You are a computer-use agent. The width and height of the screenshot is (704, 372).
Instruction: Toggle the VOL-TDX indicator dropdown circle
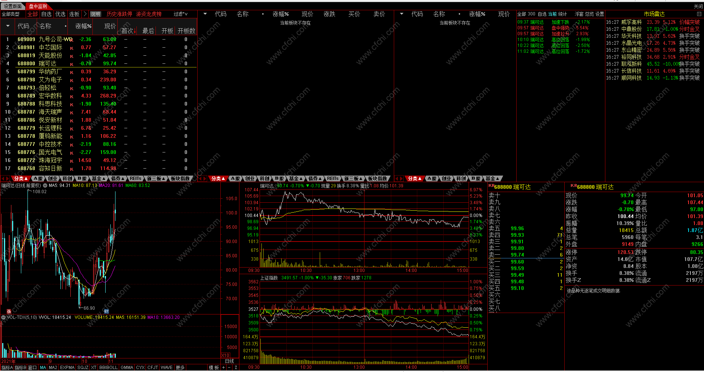3,317
